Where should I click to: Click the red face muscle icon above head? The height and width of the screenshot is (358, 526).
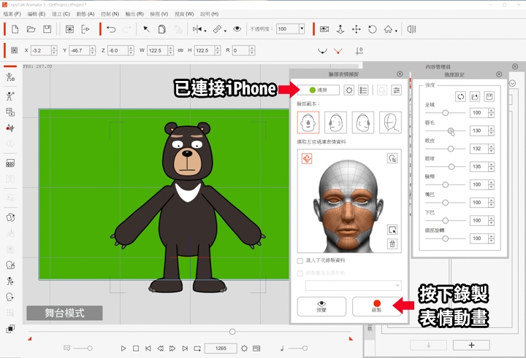point(307,158)
